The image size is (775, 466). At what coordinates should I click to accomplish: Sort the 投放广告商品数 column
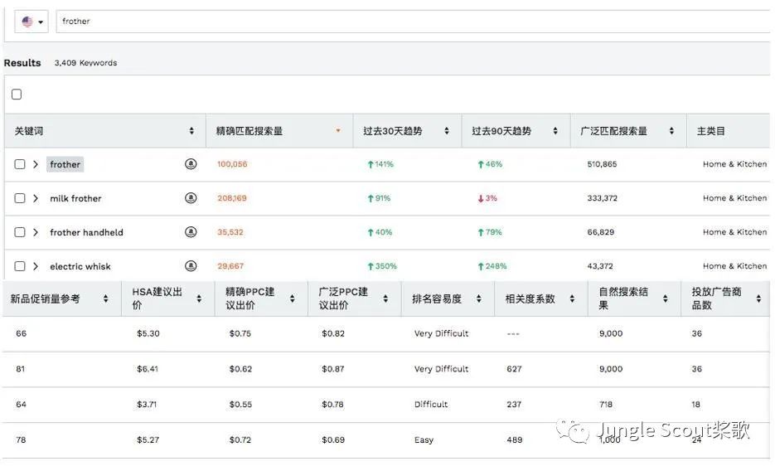point(758,299)
